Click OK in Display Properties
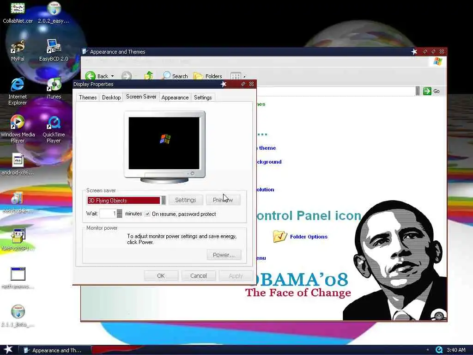The image size is (473, 355). coord(161,275)
